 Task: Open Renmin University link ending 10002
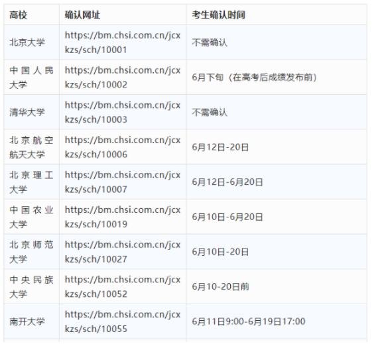123,78
